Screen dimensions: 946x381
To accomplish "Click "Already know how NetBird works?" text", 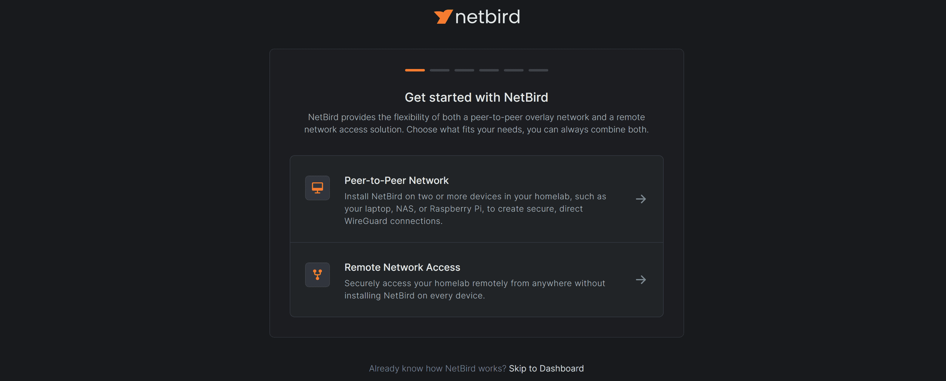I will click(x=438, y=369).
